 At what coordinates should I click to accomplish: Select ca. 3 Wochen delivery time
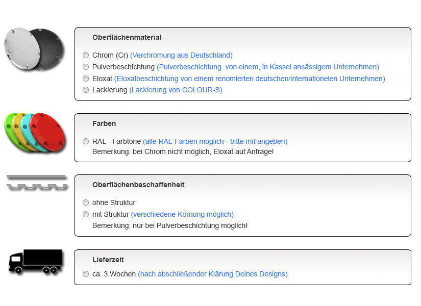coord(86,274)
